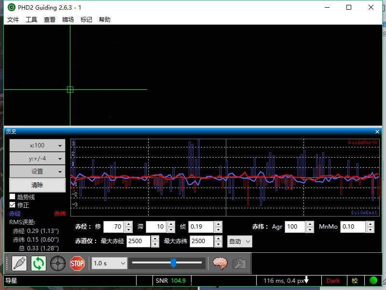Open the brain advanced settings icon
The height and width of the screenshot is (290, 386).
[220, 263]
